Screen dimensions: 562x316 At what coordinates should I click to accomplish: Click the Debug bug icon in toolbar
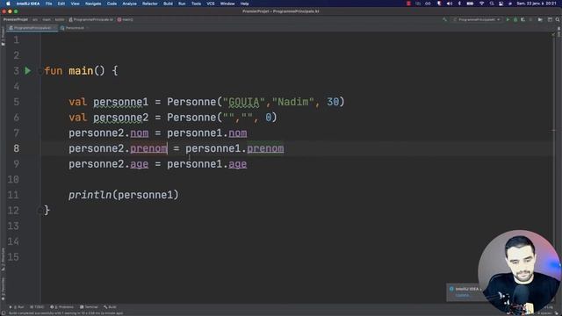515,19
